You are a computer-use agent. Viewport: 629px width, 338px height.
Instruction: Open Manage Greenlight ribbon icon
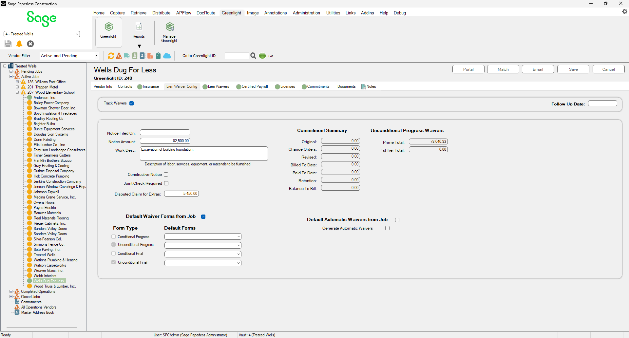pyautogui.click(x=170, y=27)
